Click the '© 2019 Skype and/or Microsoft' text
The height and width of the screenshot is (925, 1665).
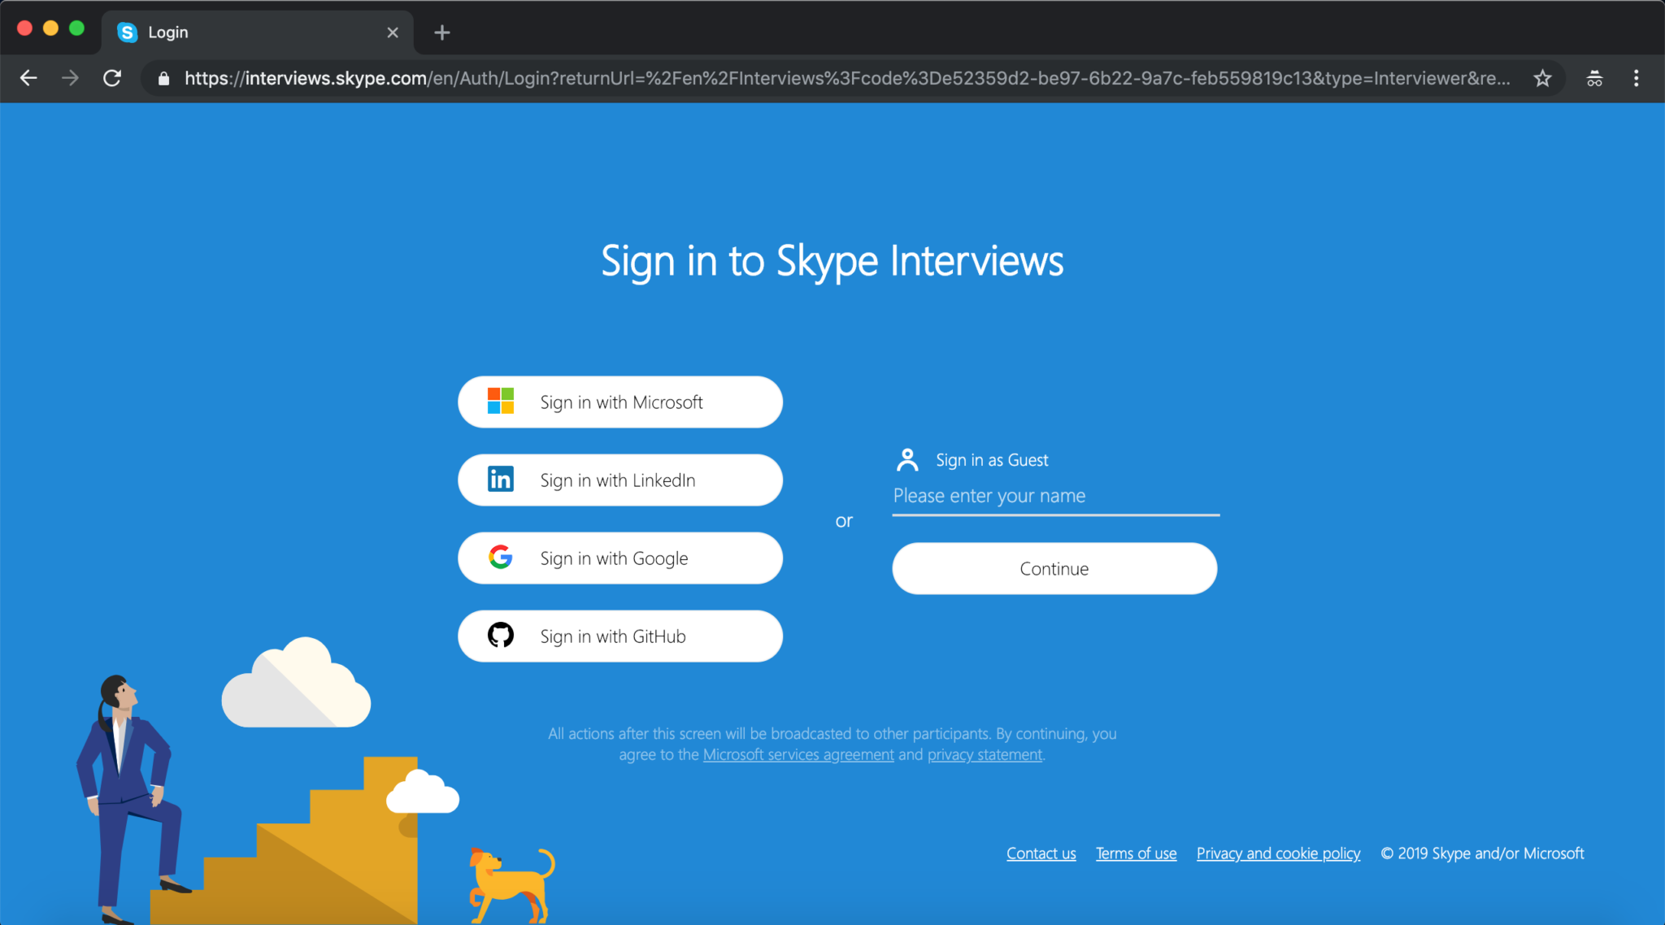(x=1482, y=853)
